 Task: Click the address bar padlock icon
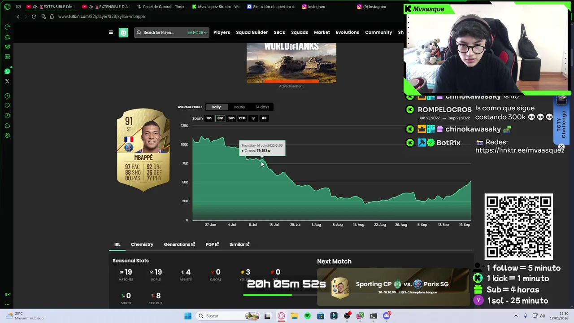pos(52,17)
